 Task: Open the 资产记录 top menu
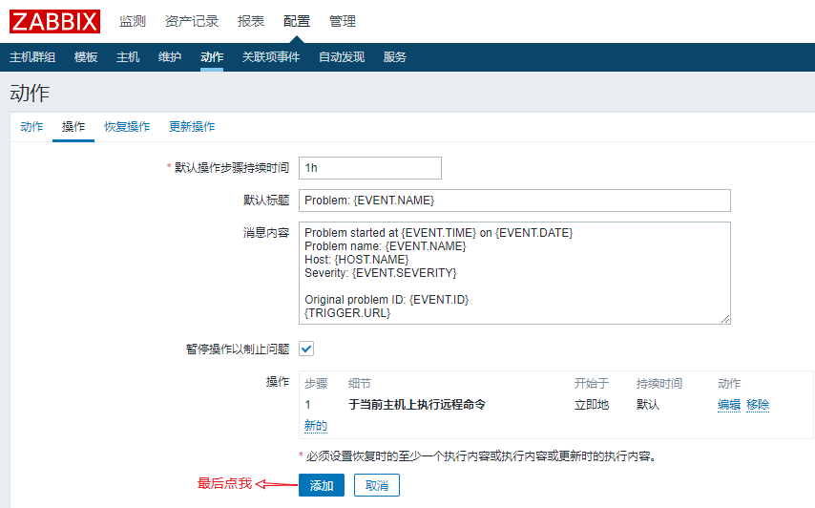tap(191, 21)
